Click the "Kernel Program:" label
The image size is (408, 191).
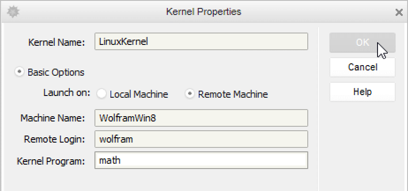click(x=50, y=161)
